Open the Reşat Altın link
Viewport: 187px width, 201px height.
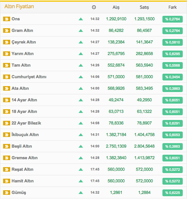click(x=22, y=169)
